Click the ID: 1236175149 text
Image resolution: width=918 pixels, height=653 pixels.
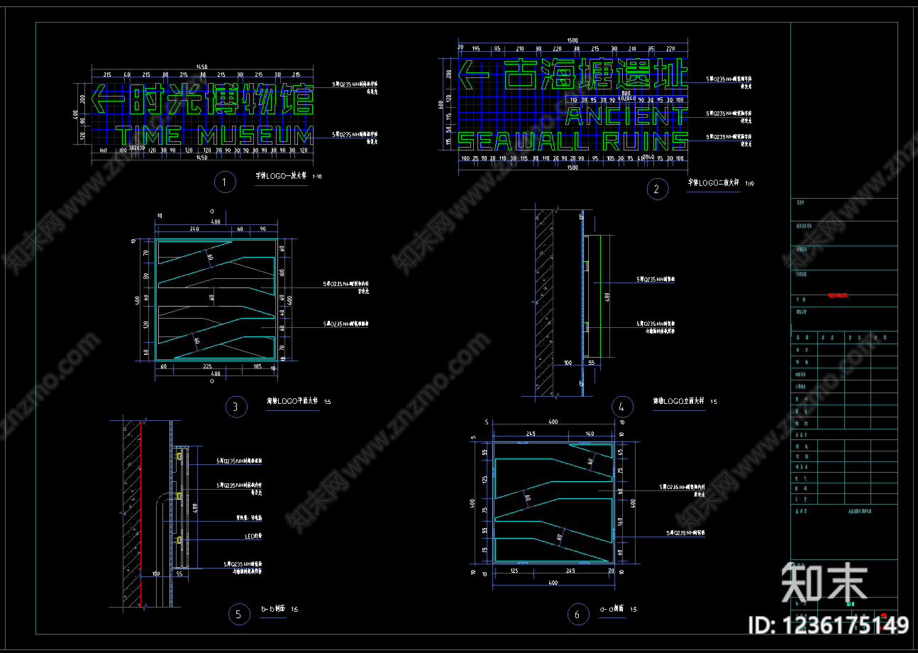[x=829, y=625]
